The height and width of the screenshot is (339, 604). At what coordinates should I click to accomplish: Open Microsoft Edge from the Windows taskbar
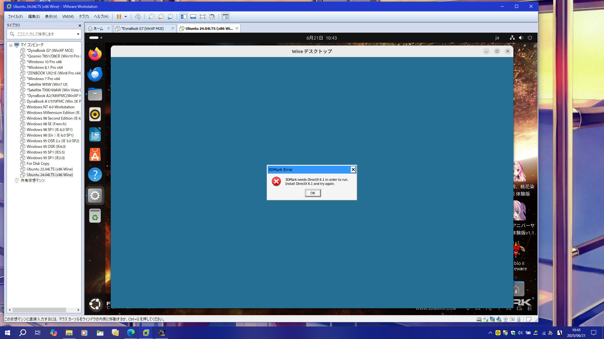tap(131, 333)
